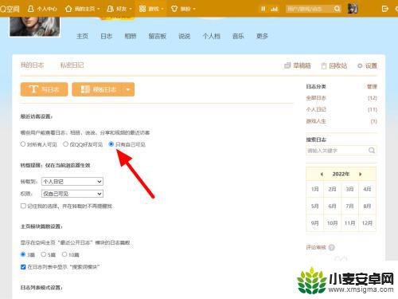Open 全部日志 category link
Screen dimensions: 398x299
[x=316, y=98]
